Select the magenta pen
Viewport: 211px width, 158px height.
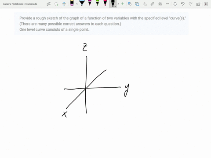pos(90,3)
